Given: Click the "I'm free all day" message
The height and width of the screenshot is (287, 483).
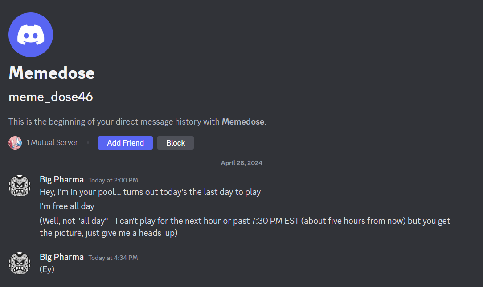Looking at the screenshot, I should pos(67,206).
